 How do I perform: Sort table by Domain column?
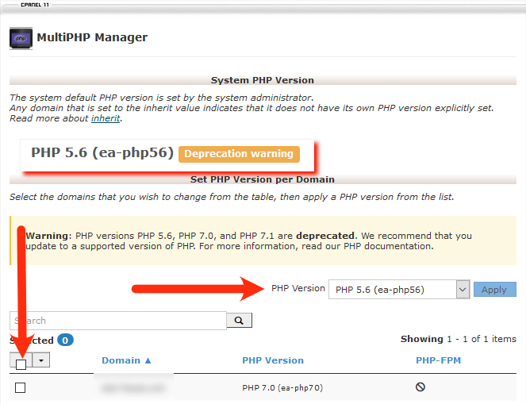pyautogui.click(x=126, y=360)
